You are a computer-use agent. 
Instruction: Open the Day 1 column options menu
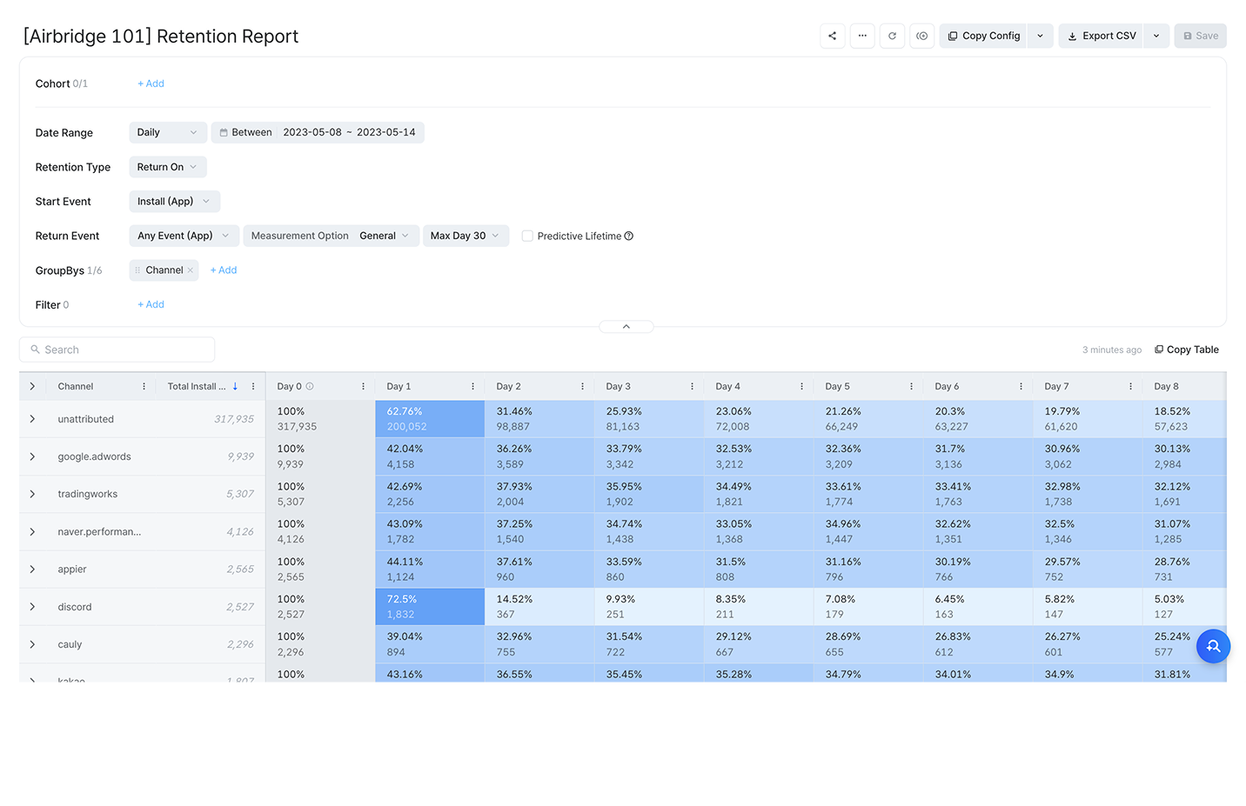[x=472, y=386]
